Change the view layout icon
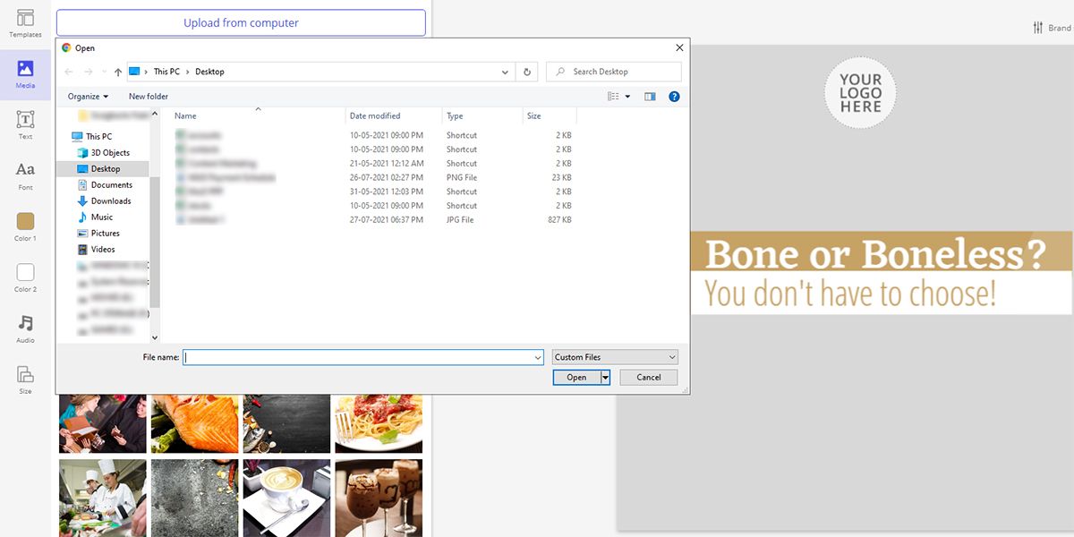The height and width of the screenshot is (537, 1074). [613, 96]
